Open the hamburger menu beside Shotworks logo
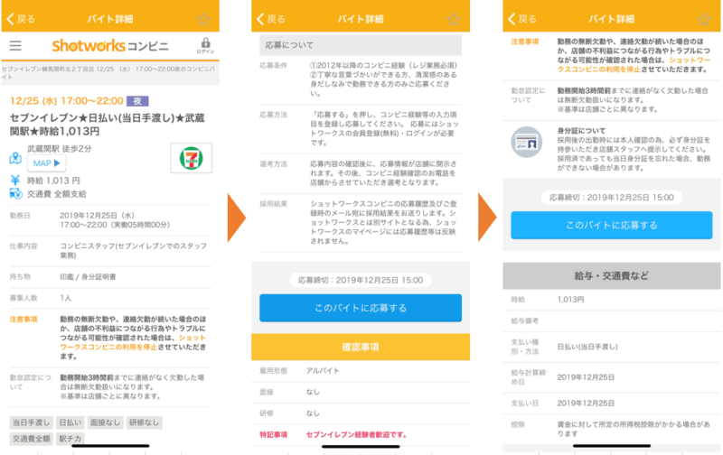The height and width of the screenshot is (455, 723). coord(15,45)
